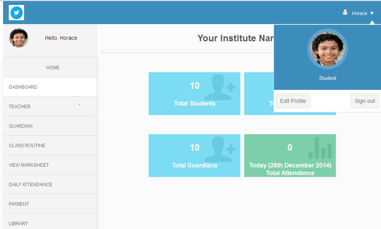Click the bar chart icon on Attendance card
This screenshot has width=381, height=229.
tap(320, 148)
